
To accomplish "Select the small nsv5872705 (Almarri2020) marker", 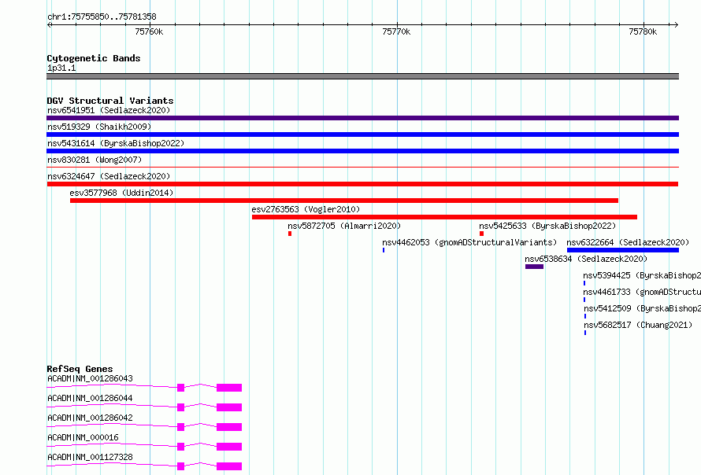I will (290, 234).
